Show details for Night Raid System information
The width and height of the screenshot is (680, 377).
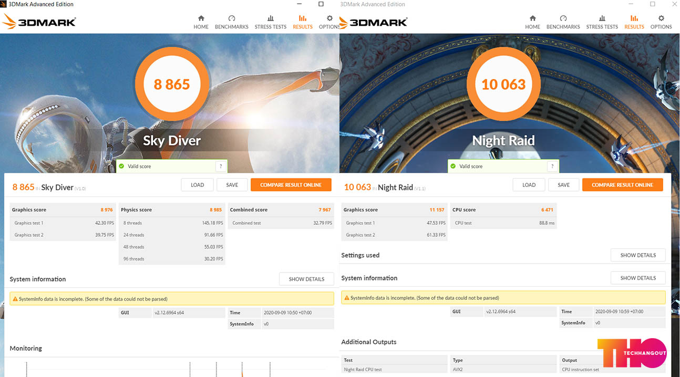[x=638, y=278]
